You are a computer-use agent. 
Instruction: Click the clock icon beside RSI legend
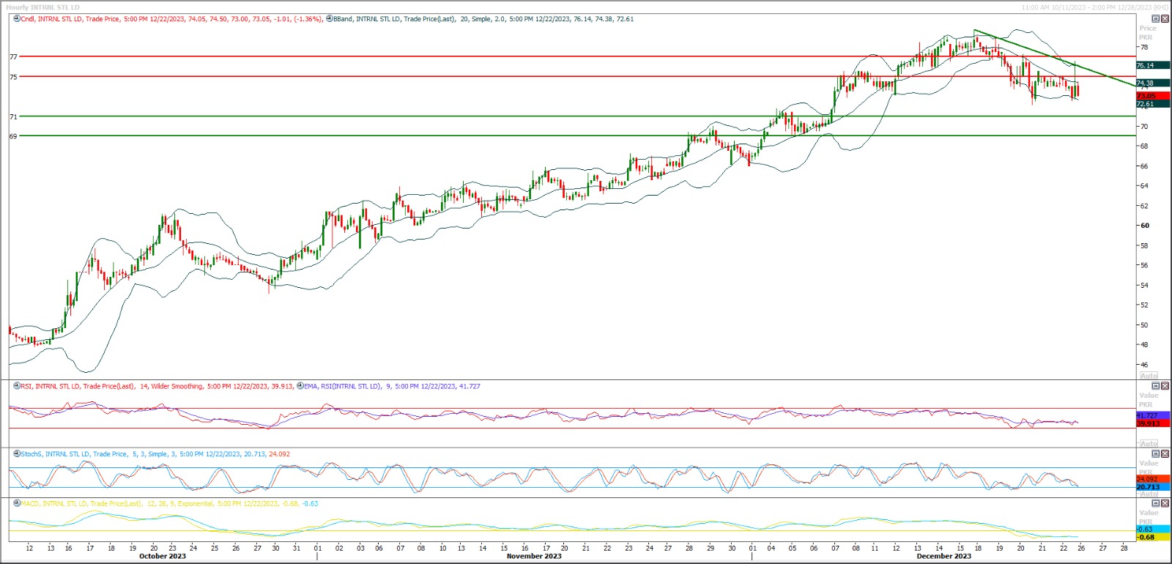[x=17, y=386]
